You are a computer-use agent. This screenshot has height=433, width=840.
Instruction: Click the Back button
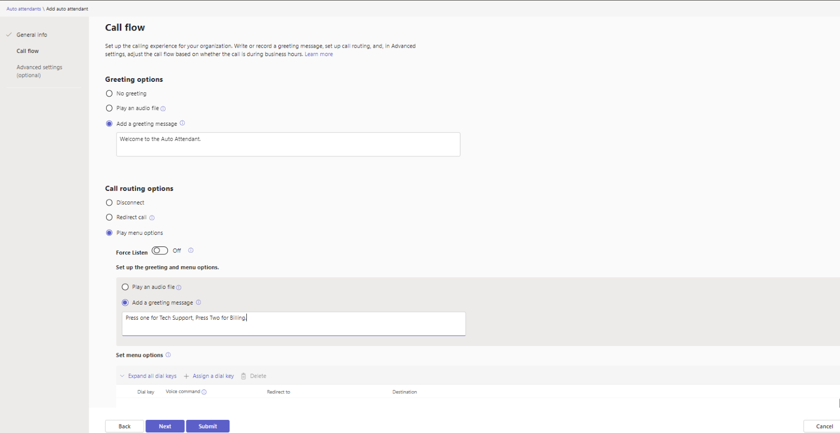(x=124, y=426)
